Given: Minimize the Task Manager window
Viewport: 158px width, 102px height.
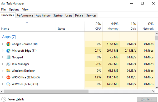Looking at the screenshot, I should (131, 3).
